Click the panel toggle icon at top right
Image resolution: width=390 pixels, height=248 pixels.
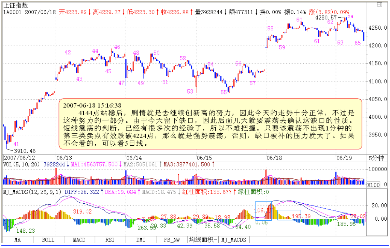point(379,4)
